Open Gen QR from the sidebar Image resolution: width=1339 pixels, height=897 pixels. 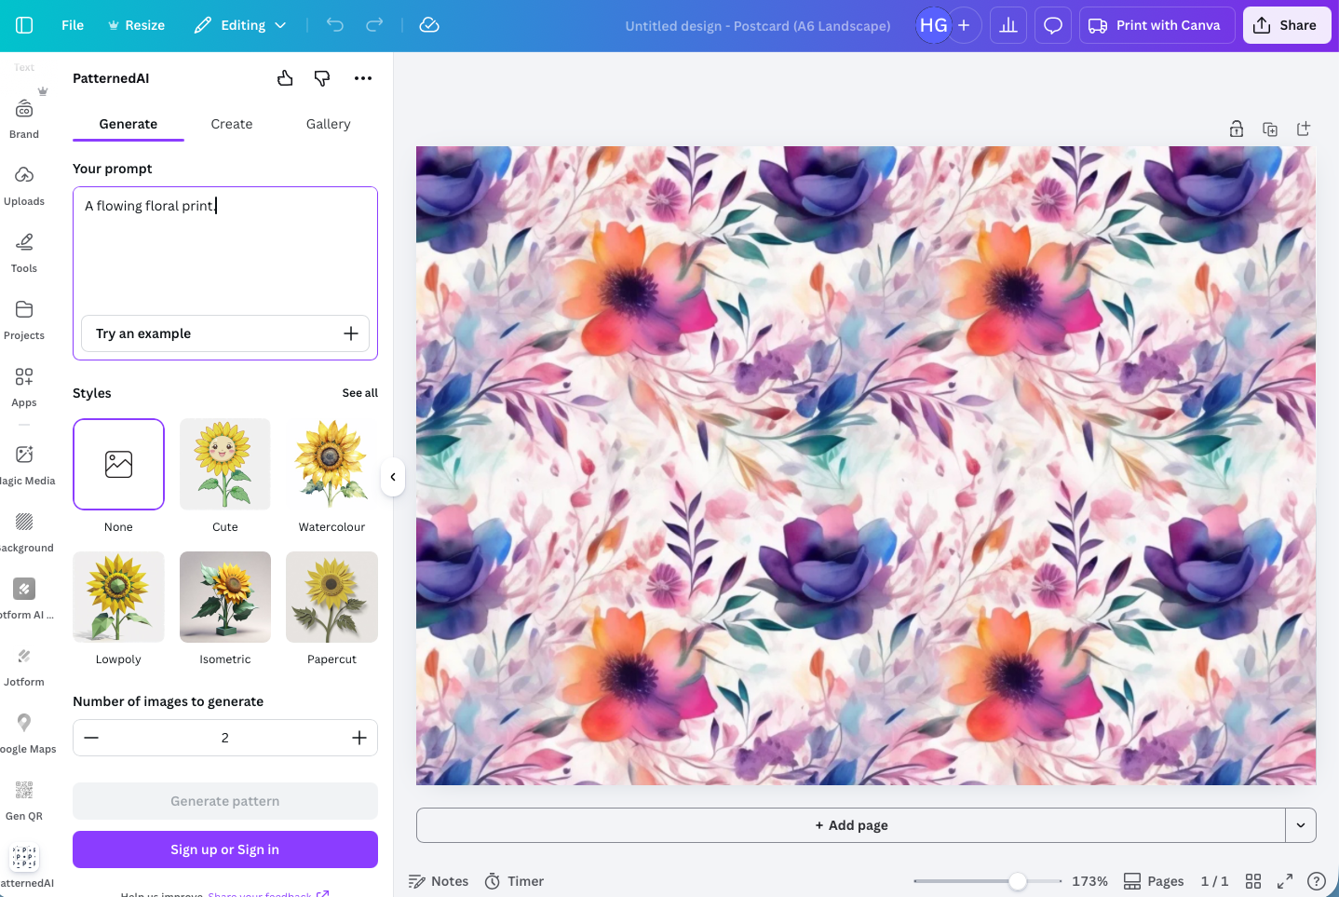(x=23, y=797)
